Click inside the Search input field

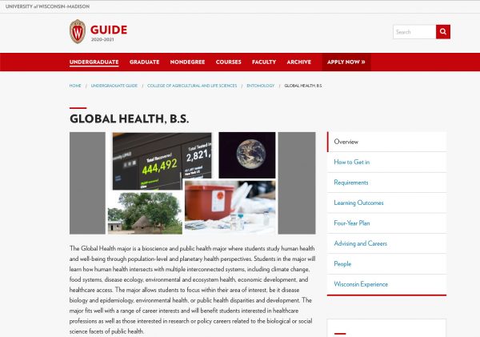pyautogui.click(x=414, y=32)
